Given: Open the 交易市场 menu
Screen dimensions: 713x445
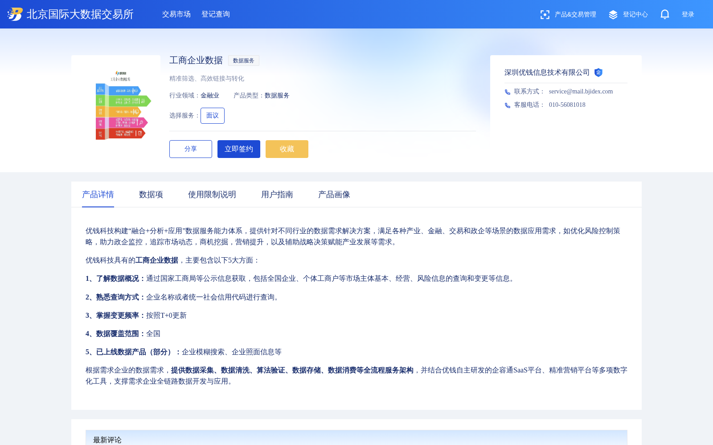Looking at the screenshot, I should pyautogui.click(x=176, y=14).
